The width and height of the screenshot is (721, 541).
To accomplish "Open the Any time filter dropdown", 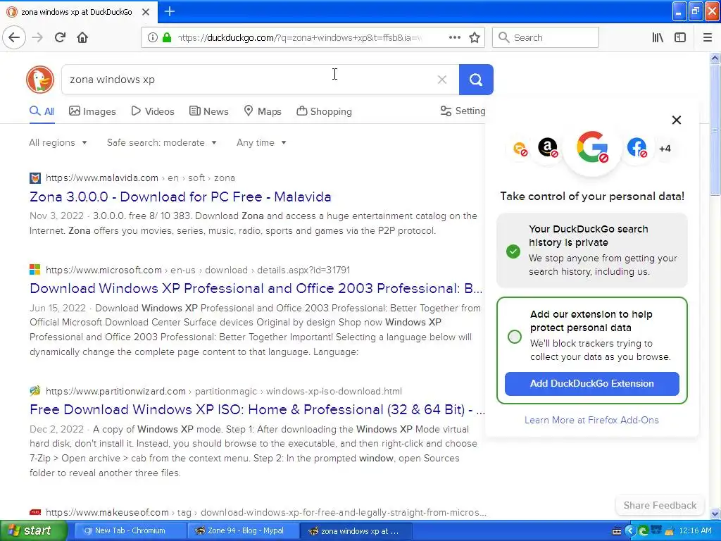I will (261, 142).
